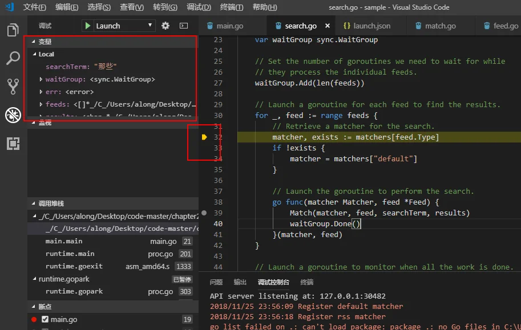Collapse the 变量 variables section
The image size is (521, 330).
tap(34, 42)
